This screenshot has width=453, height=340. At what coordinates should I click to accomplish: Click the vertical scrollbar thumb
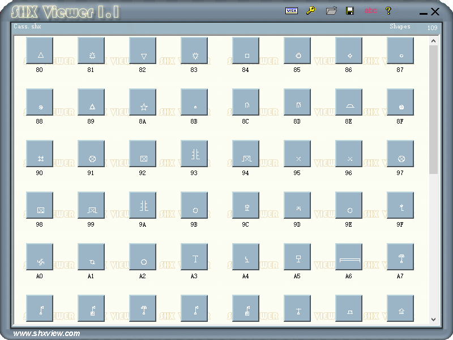click(434, 108)
